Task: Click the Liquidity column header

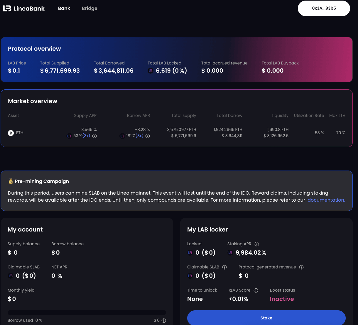Action: [x=280, y=115]
